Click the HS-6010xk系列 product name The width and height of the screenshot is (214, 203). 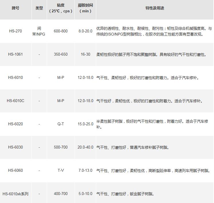[15, 194]
